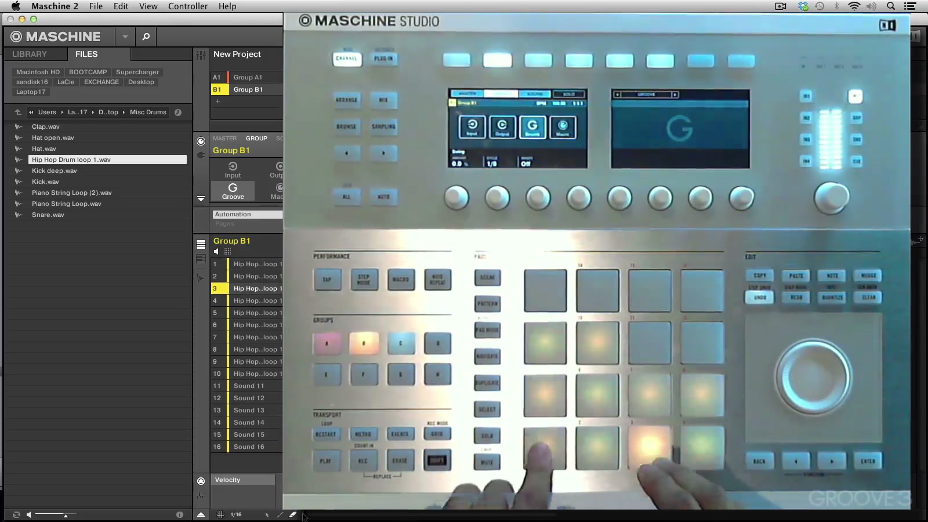928x522 pixels.
Task: Select the sandisk16 favorite
Action: 32,82
